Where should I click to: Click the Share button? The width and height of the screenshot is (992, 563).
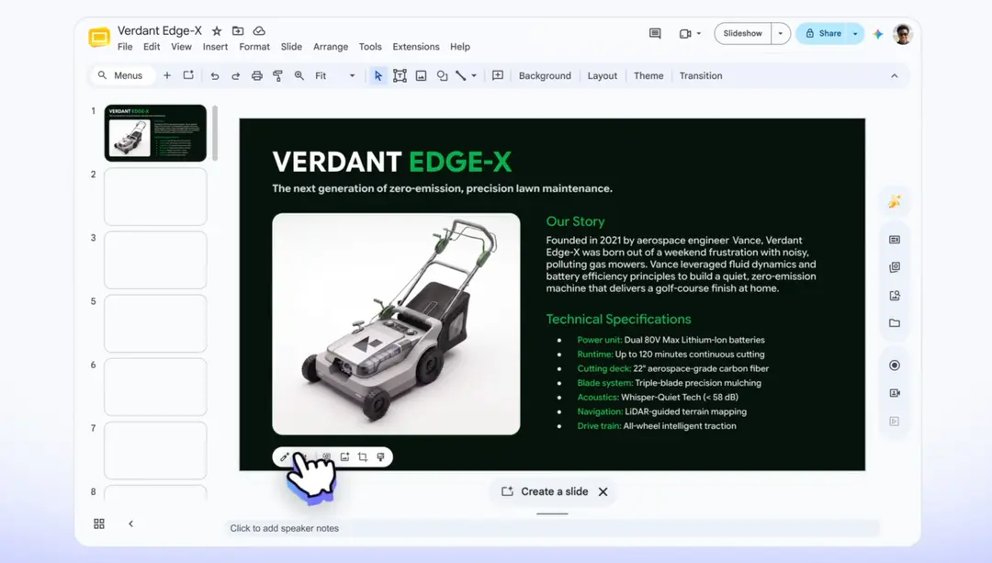pyautogui.click(x=823, y=34)
